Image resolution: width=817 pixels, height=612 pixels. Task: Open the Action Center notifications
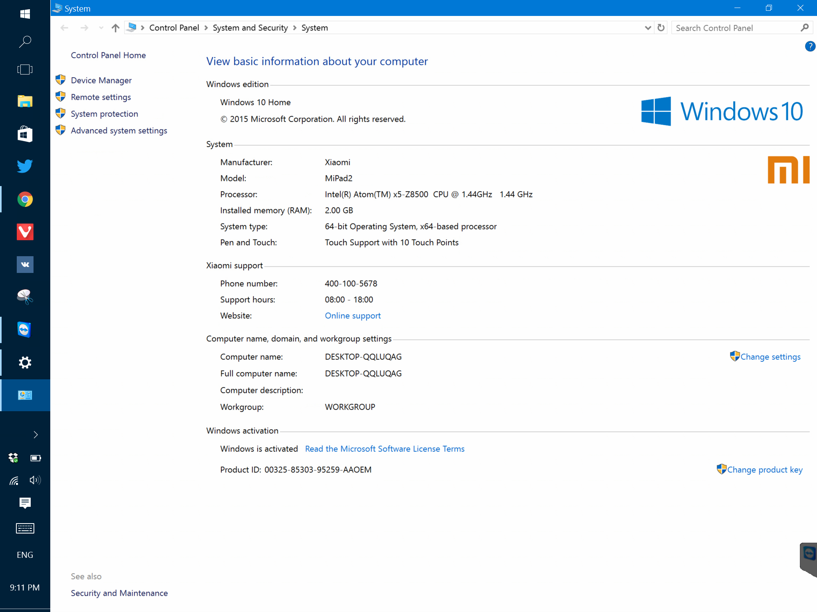(x=25, y=503)
